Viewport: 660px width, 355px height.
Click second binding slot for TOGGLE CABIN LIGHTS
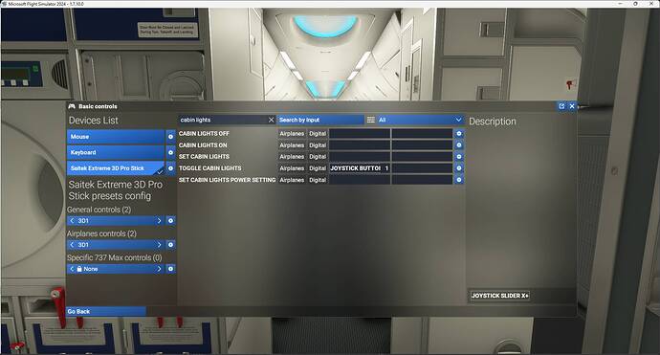tap(422, 168)
